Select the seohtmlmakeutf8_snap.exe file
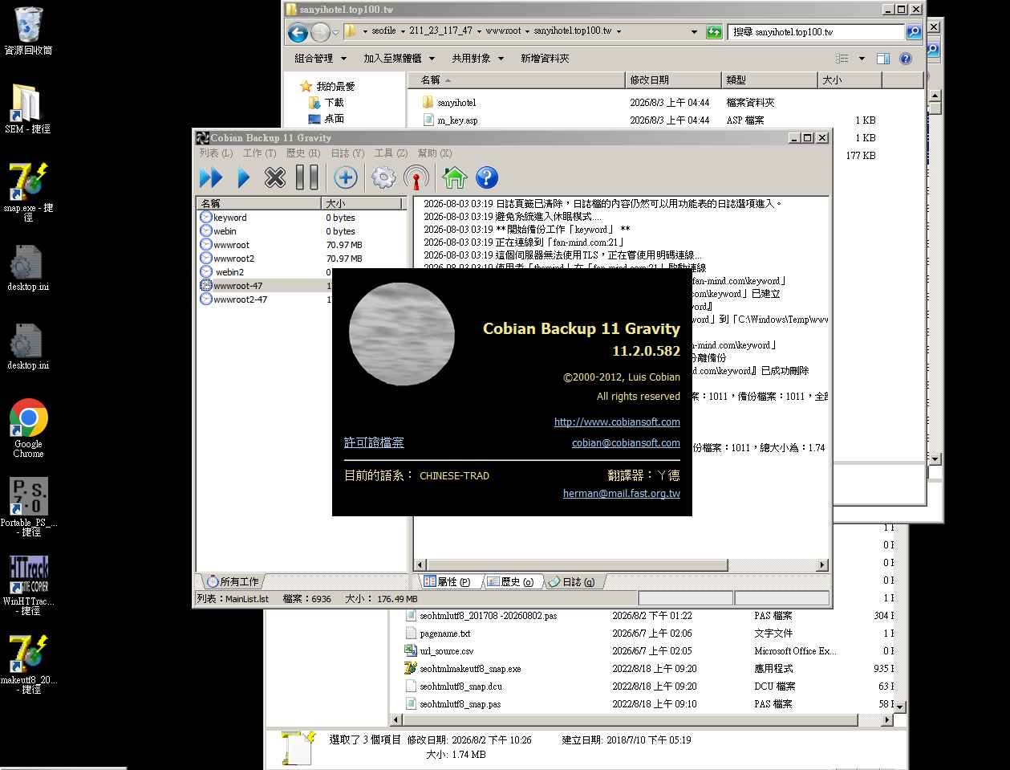The height and width of the screenshot is (770, 1010). click(462, 669)
